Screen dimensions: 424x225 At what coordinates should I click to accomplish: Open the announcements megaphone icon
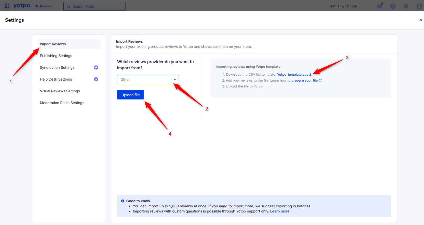point(380,6)
